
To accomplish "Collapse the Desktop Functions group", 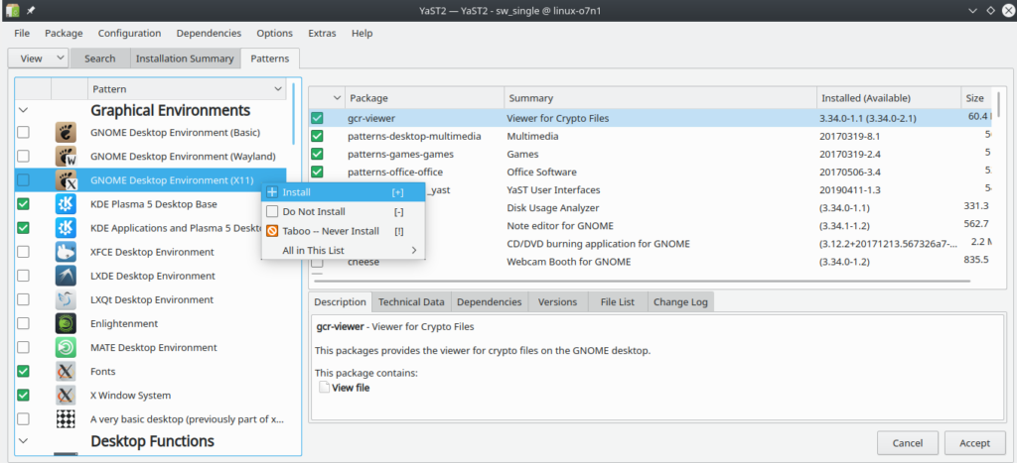I will pyautogui.click(x=24, y=441).
